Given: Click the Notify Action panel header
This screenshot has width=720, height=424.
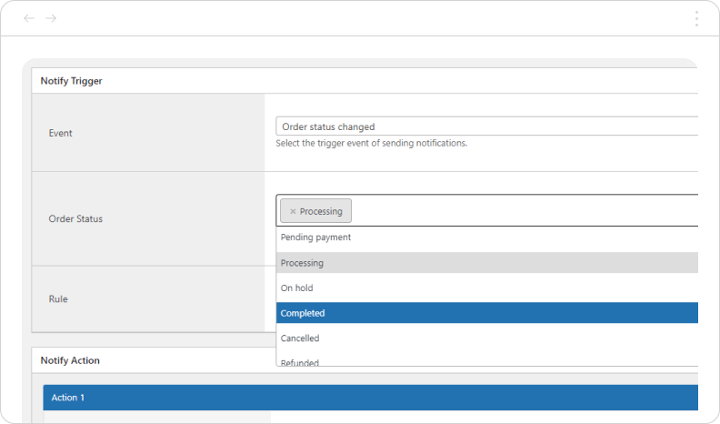Looking at the screenshot, I should [71, 360].
